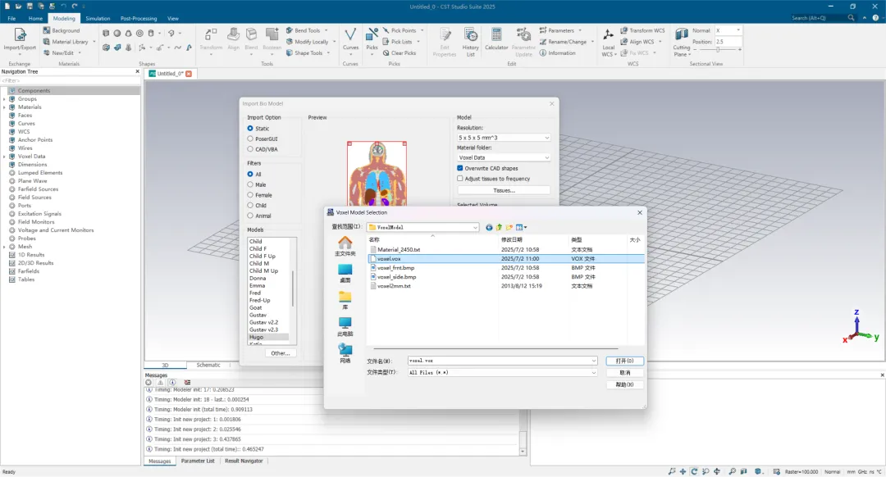Select the Cylinder shape tool
Image resolution: width=886 pixels, height=477 pixels.
click(x=151, y=34)
